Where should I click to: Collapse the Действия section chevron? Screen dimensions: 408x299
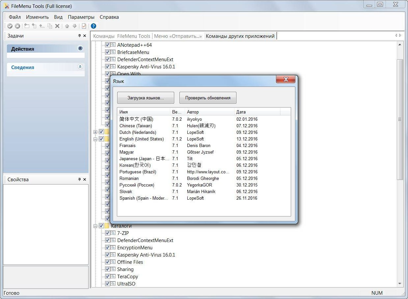tap(80, 48)
